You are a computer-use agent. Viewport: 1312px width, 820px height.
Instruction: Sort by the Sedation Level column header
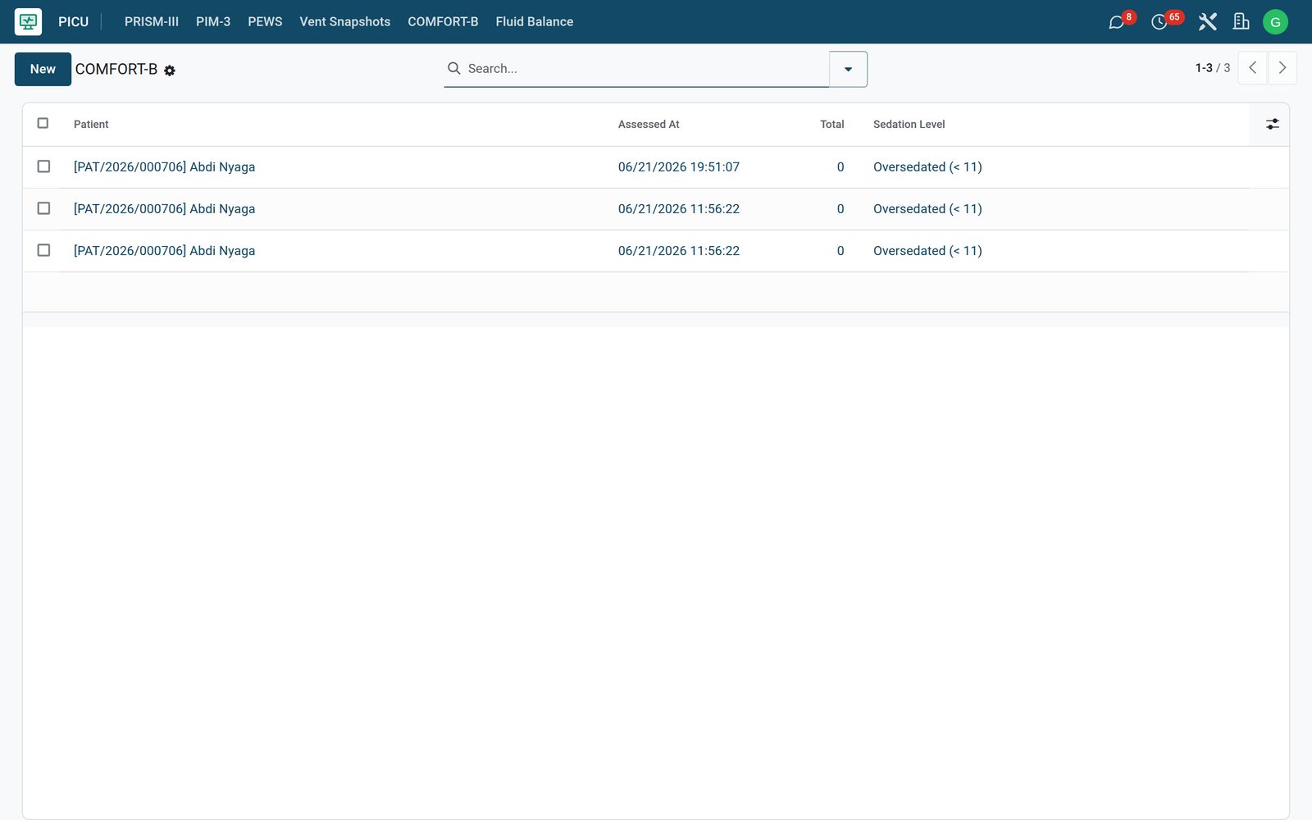909,125
